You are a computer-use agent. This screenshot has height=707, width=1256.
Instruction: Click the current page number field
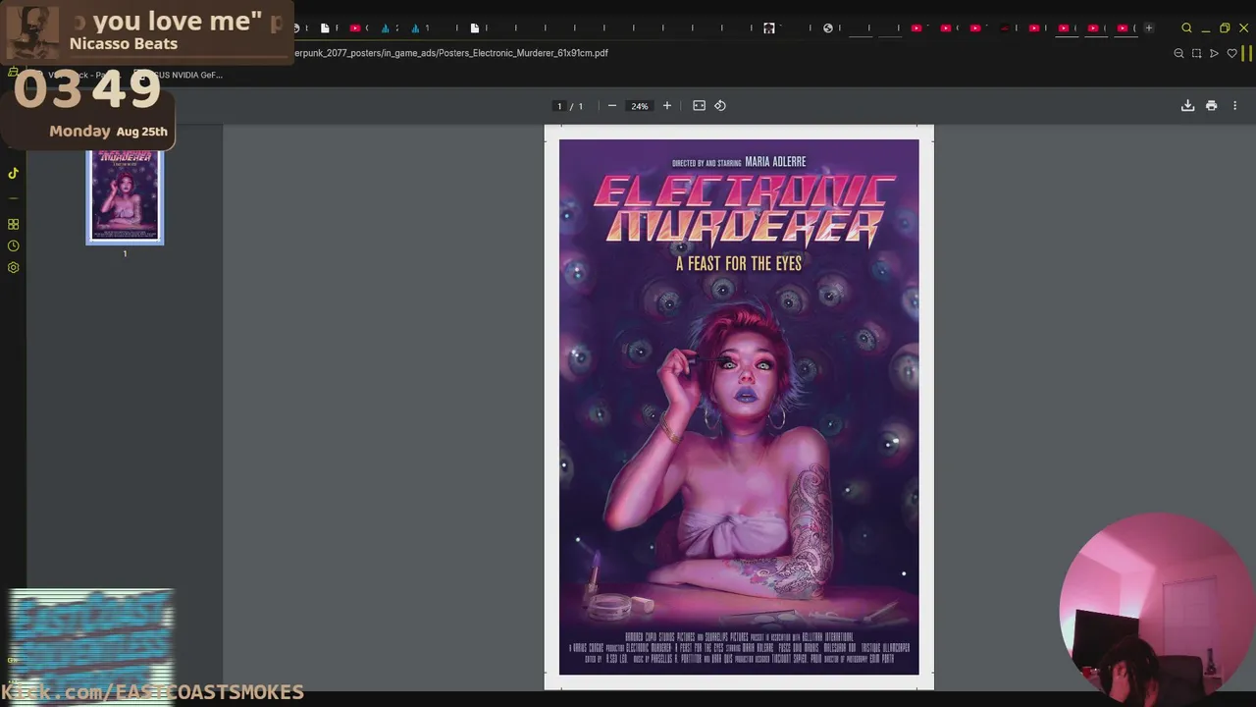point(559,106)
